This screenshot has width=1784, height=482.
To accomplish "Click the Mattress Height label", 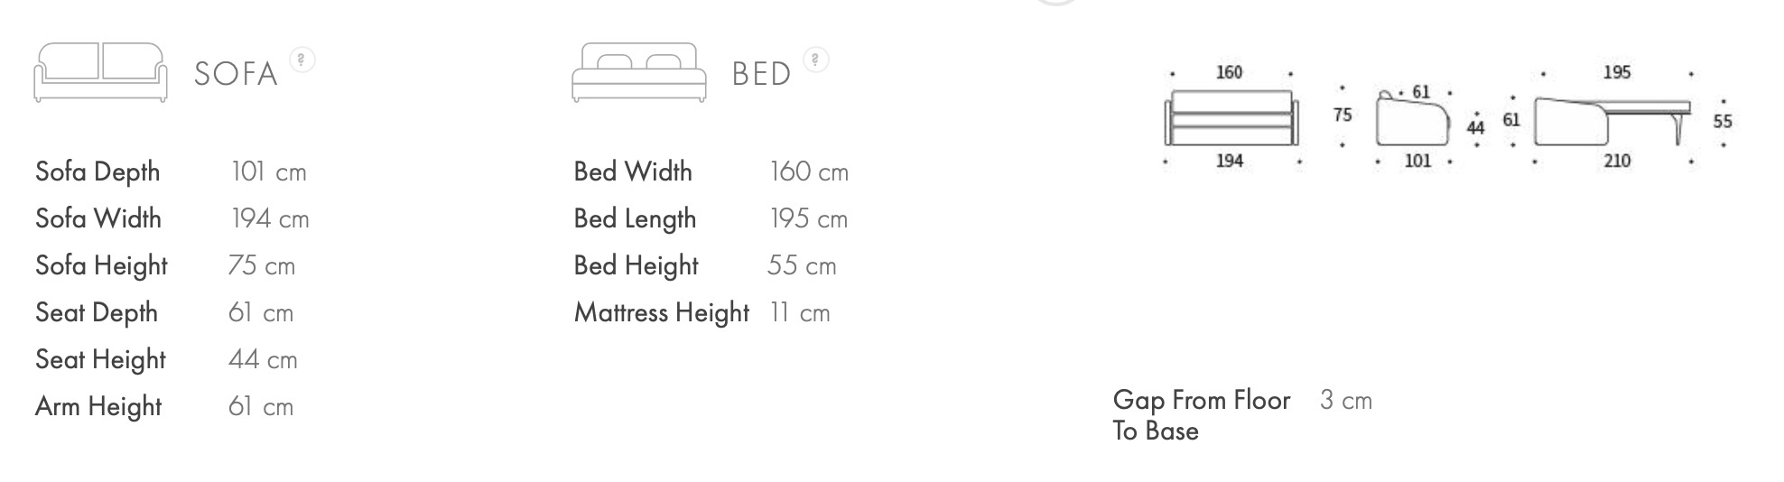I will 662,312.
